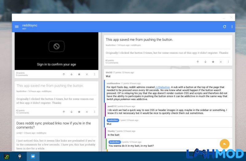The image size is (246, 161).
Task: Open the header overflow menu
Action: (232, 27)
